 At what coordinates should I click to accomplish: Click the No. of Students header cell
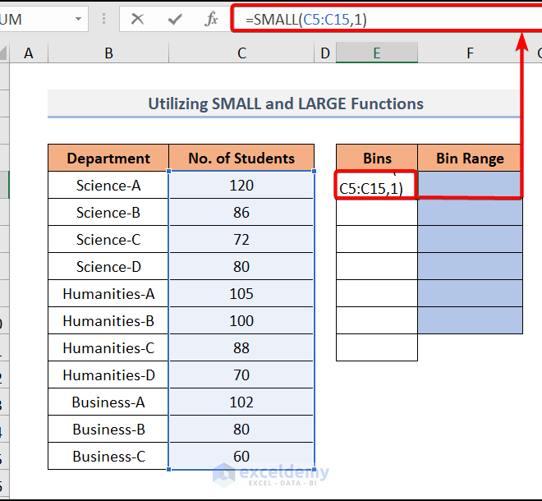tap(241, 159)
